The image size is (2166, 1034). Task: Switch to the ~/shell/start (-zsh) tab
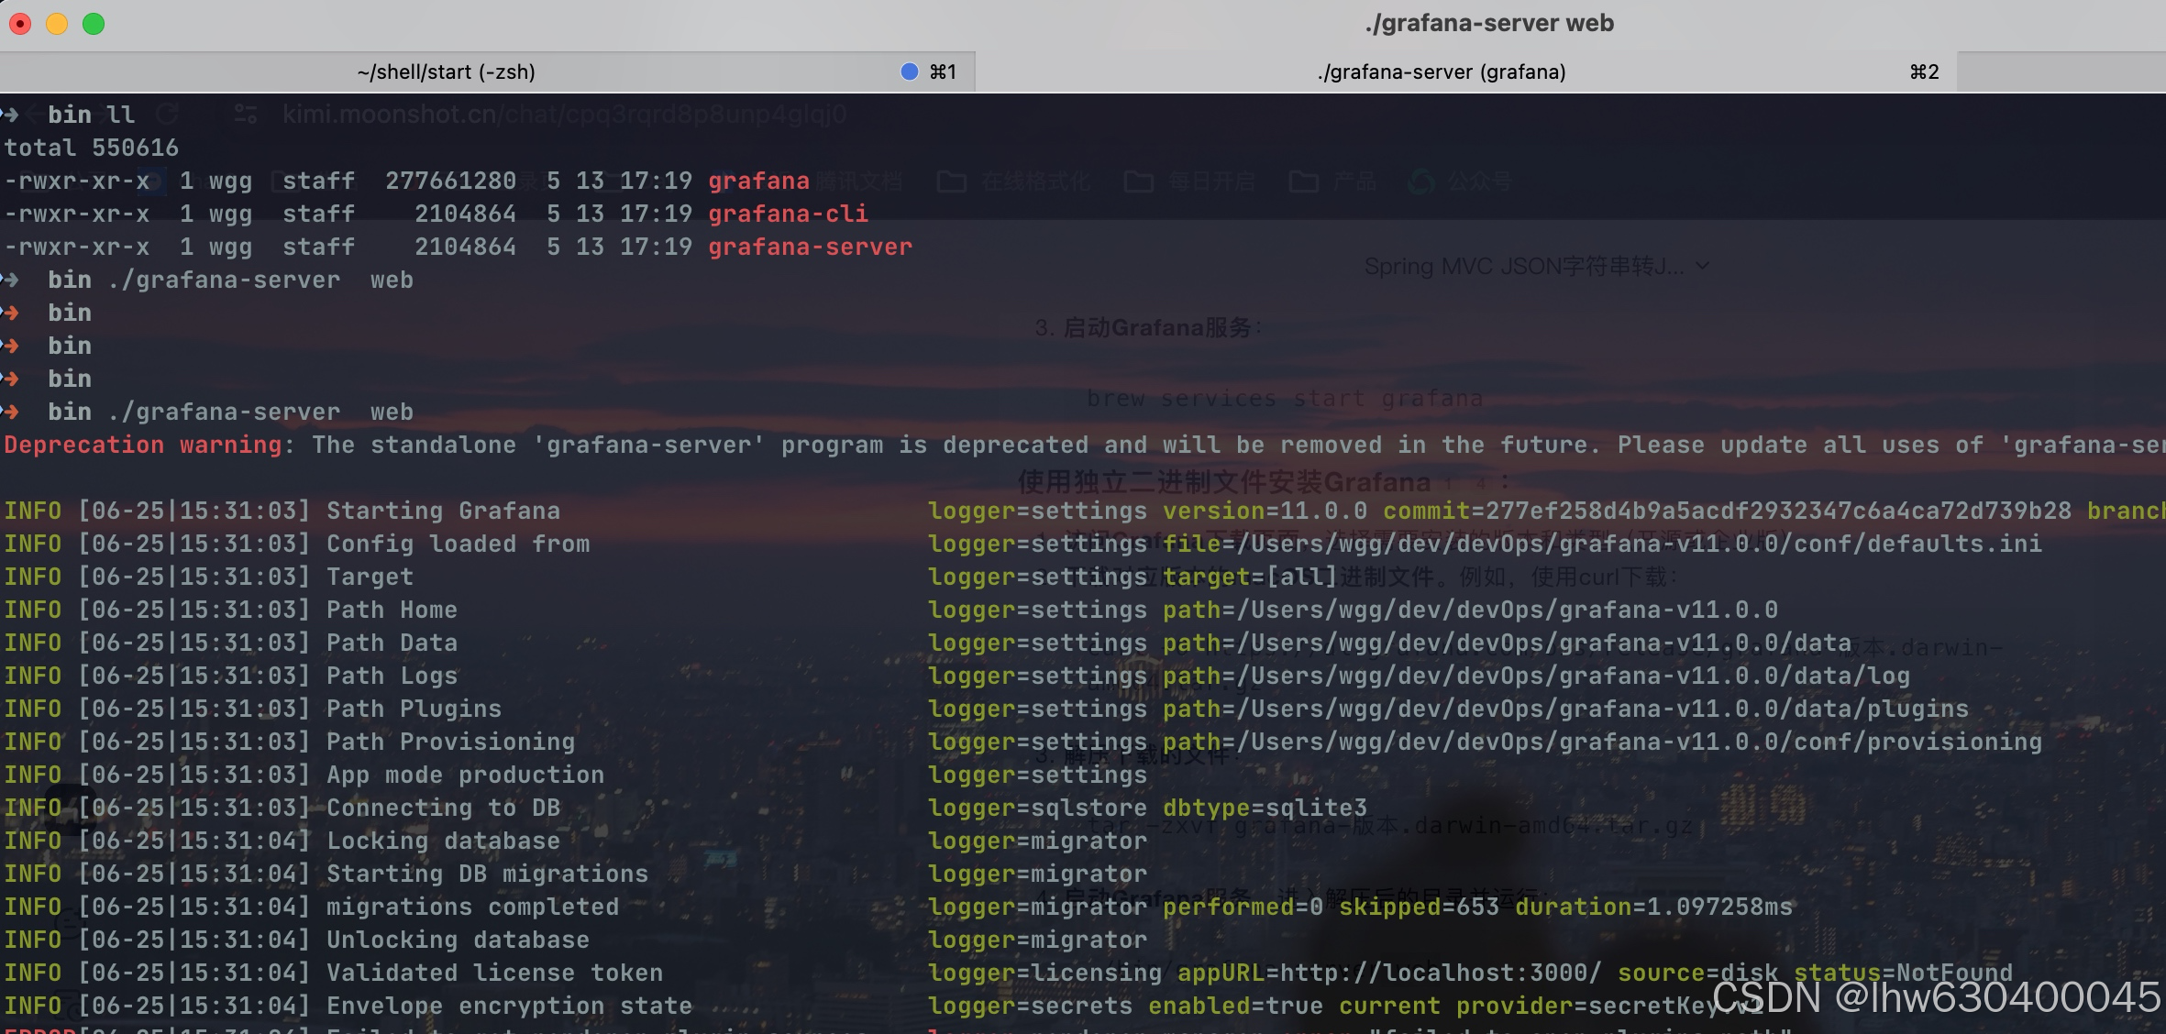click(446, 71)
